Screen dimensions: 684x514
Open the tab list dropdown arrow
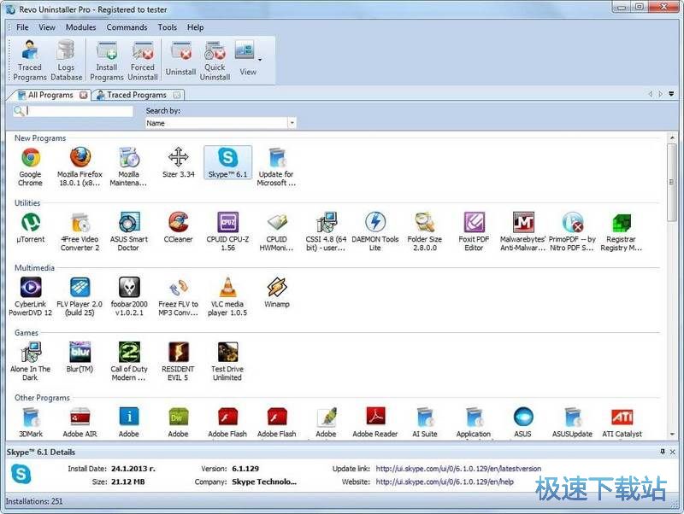[x=671, y=95]
